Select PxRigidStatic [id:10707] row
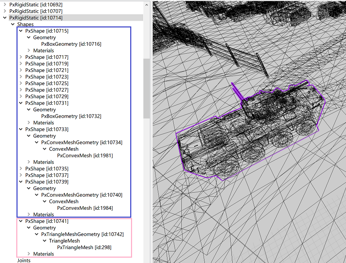This screenshot has height=263, width=346. pyautogui.click(x=36, y=11)
